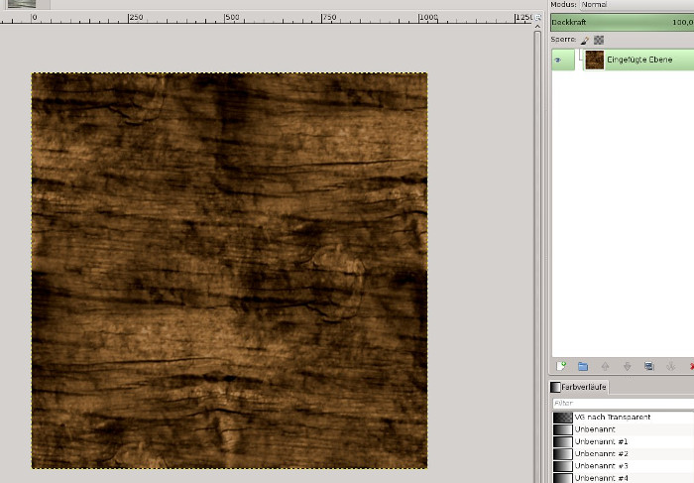Toggle visibility of Eingefügte Ebene layer
Viewport: 694px width, 483px height.
[557, 60]
